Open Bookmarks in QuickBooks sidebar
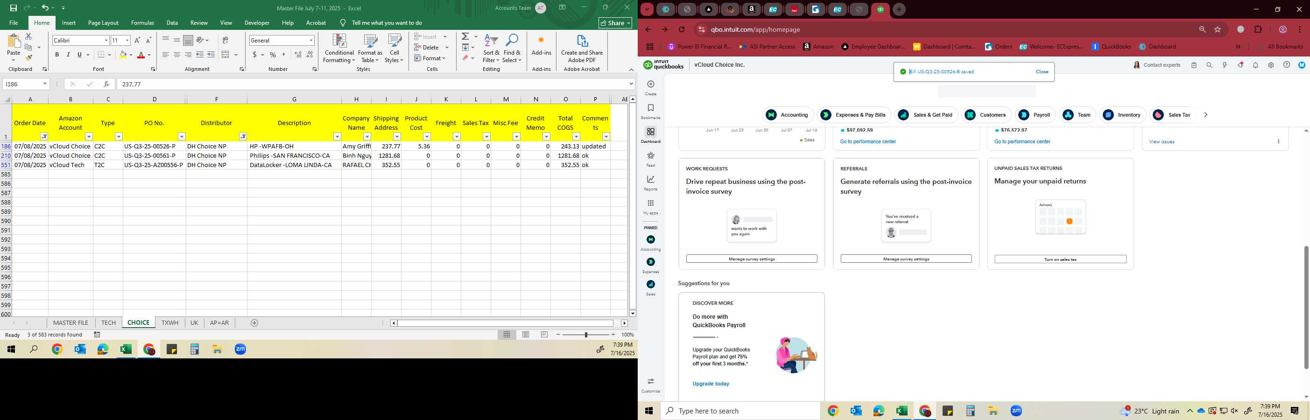The image size is (1310, 420). (650, 112)
